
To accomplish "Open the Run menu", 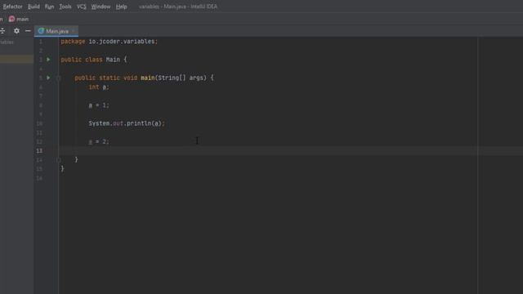I will pos(49,7).
